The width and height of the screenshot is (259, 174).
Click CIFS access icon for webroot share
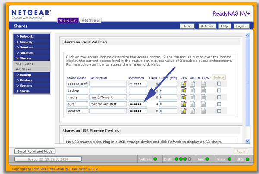(x=183, y=111)
